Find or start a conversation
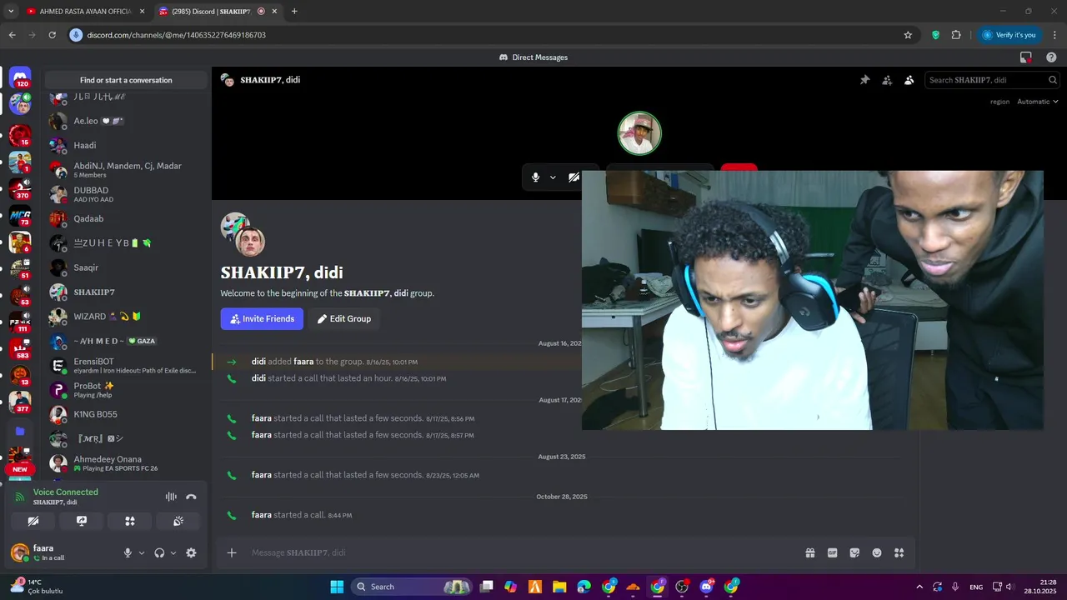Screen dimensions: 1067x600 tap(126, 80)
